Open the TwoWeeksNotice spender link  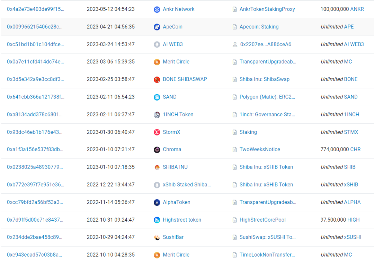(x=260, y=150)
